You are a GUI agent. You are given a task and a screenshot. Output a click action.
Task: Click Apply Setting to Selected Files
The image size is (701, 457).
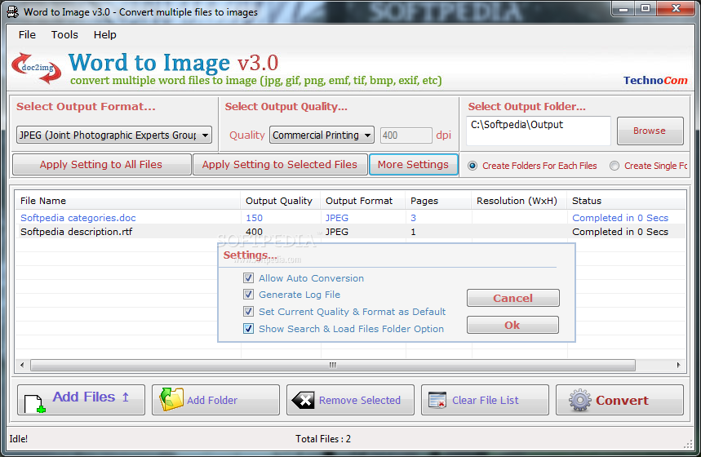point(280,165)
